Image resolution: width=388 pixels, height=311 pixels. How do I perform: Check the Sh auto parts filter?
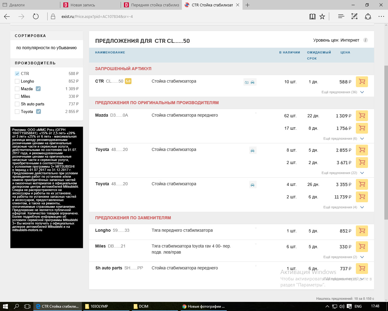17,104
